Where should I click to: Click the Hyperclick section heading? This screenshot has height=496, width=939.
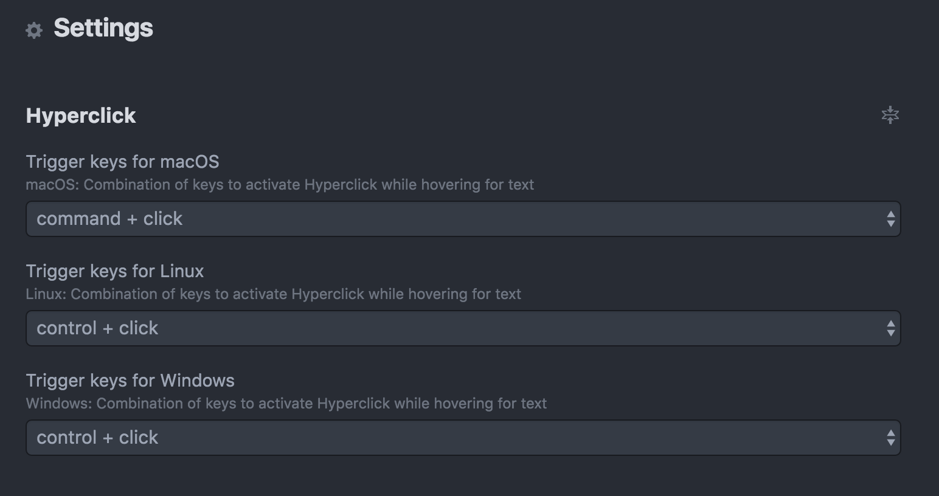[x=81, y=115]
